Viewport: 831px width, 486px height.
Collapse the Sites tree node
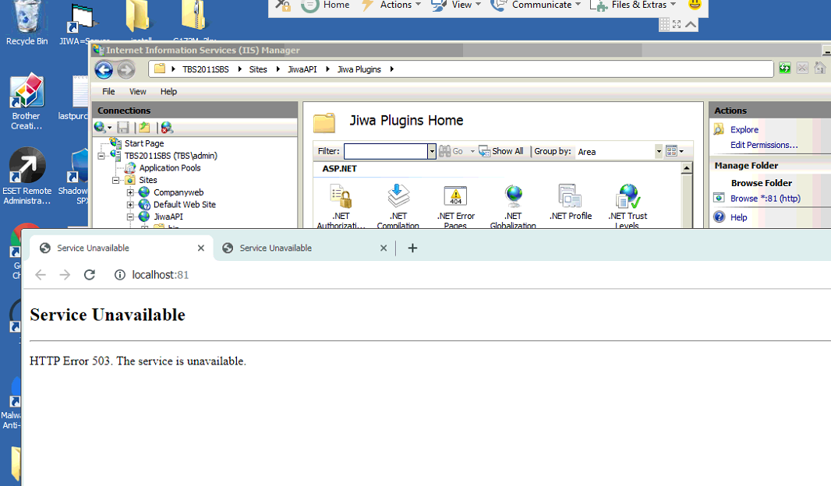116,180
